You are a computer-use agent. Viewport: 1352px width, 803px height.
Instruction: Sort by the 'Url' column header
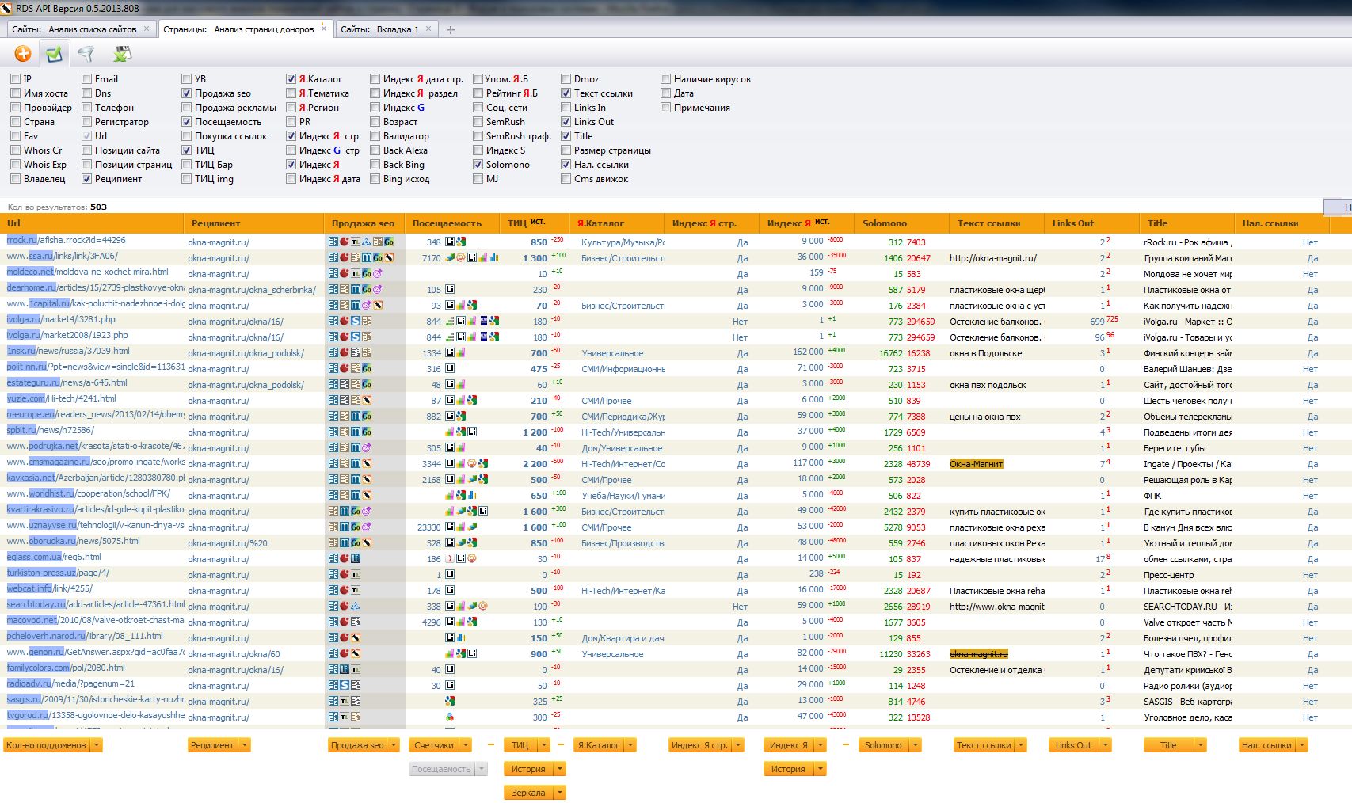(x=92, y=223)
